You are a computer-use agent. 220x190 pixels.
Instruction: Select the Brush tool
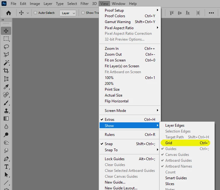pyautogui.click(x=6, y=103)
